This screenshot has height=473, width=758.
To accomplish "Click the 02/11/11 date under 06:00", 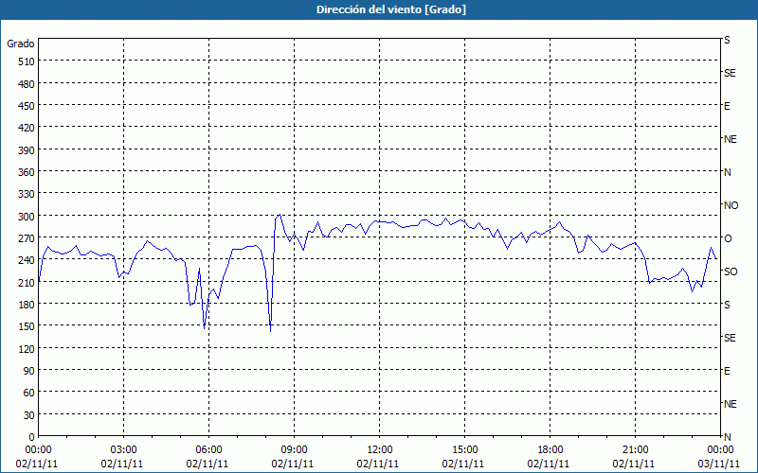I will click(208, 464).
